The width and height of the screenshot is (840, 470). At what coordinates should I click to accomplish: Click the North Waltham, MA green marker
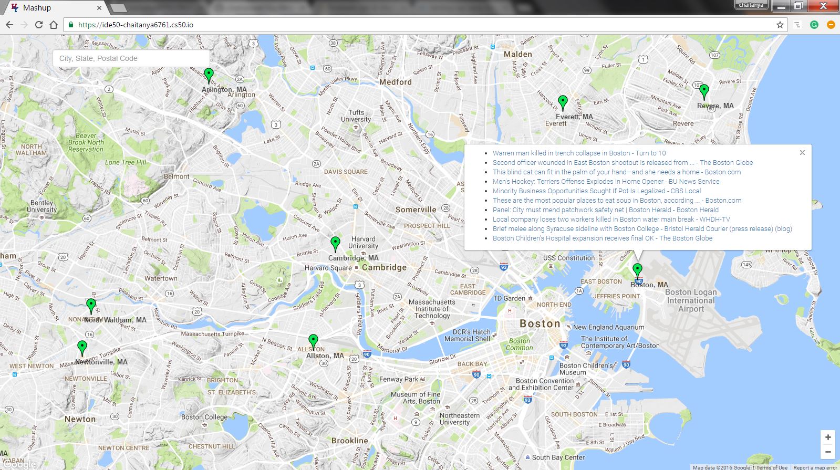(x=91, y=306)
